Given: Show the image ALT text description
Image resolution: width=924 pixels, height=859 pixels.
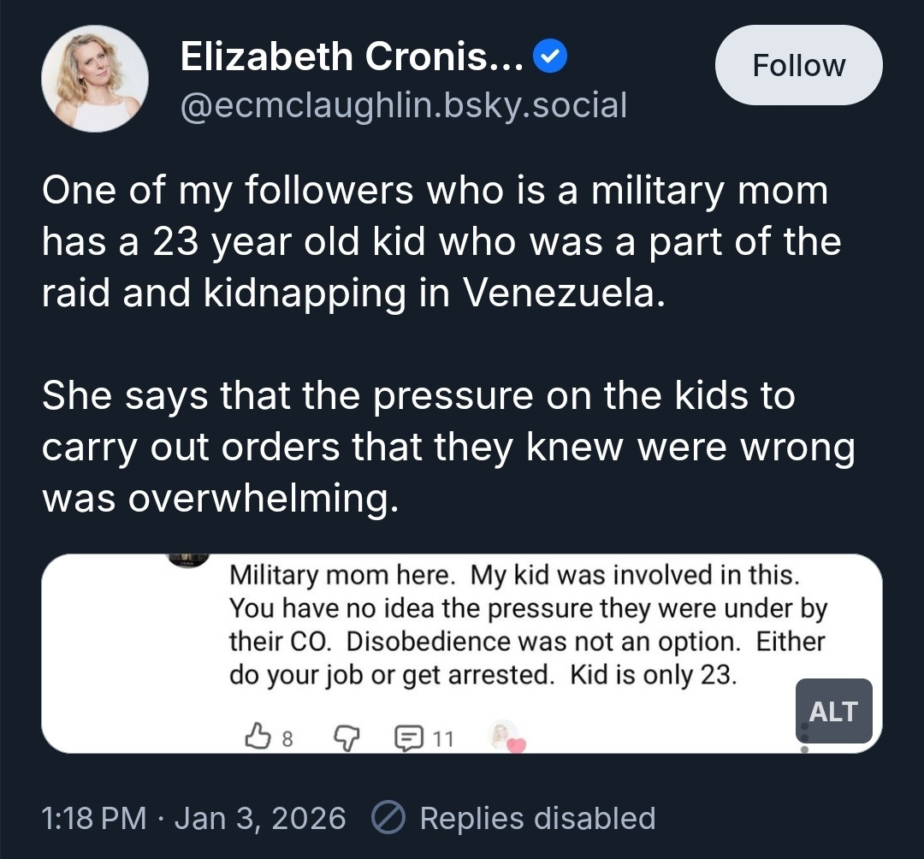Looking at the screenshot, I should coord(833,711).
